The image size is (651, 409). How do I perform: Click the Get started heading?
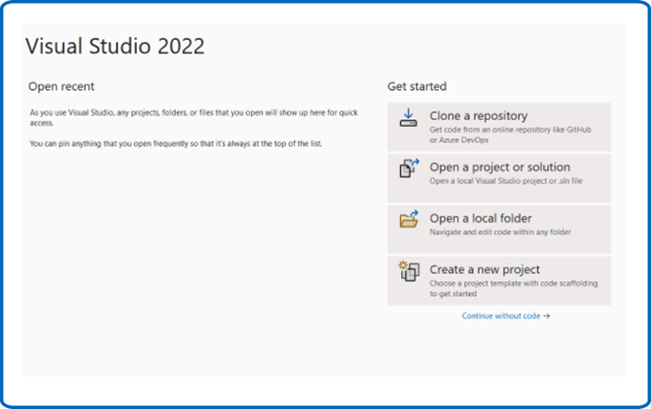pyautogui.click(x=417, y=86)
